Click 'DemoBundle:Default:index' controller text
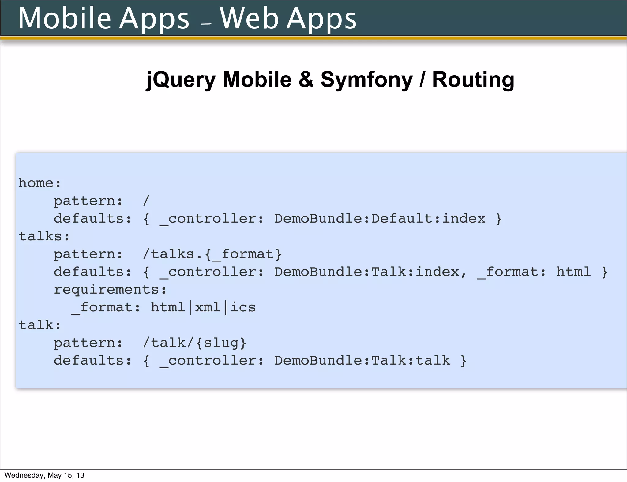This screenshot has width=627, height=482. pyautogui.click(x=380, y=219)
